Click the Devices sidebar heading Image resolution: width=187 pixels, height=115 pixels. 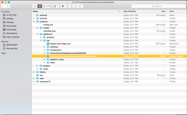pyautogui.click(x=5, y=42)
